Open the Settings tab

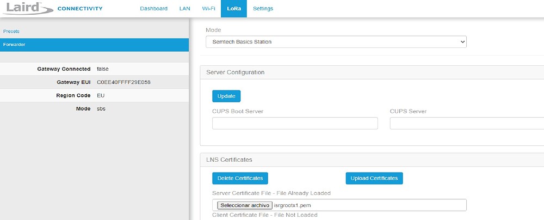tap(263, 9)
